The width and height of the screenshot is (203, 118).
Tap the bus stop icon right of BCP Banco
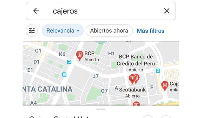click(158, 71)
